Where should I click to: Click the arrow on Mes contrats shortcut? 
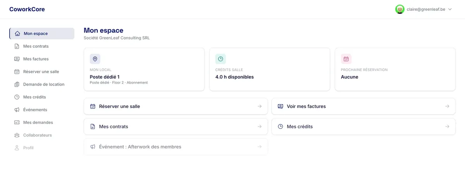click(x=260, y=127)
